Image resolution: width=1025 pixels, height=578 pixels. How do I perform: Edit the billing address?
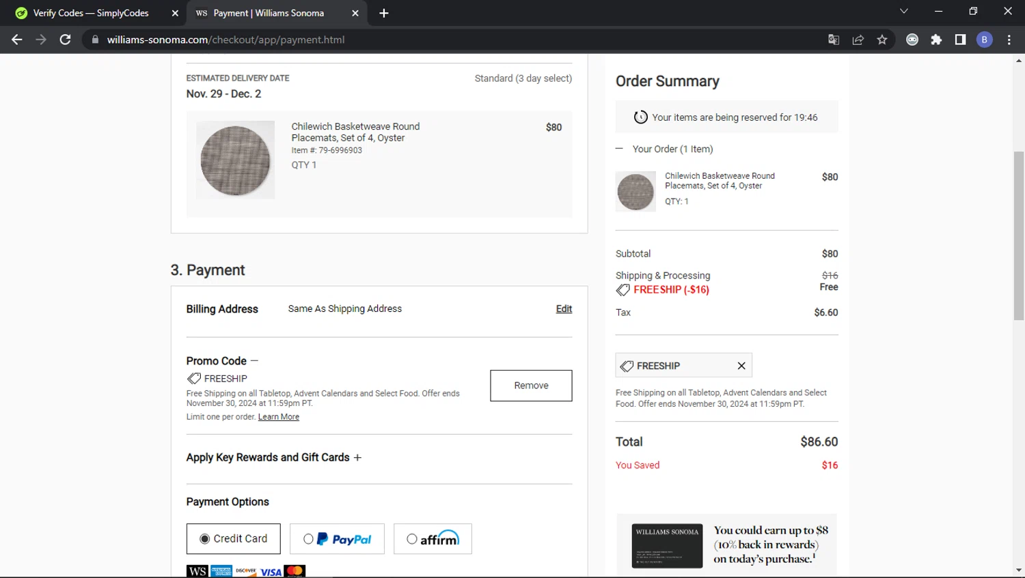pos(564,309)
